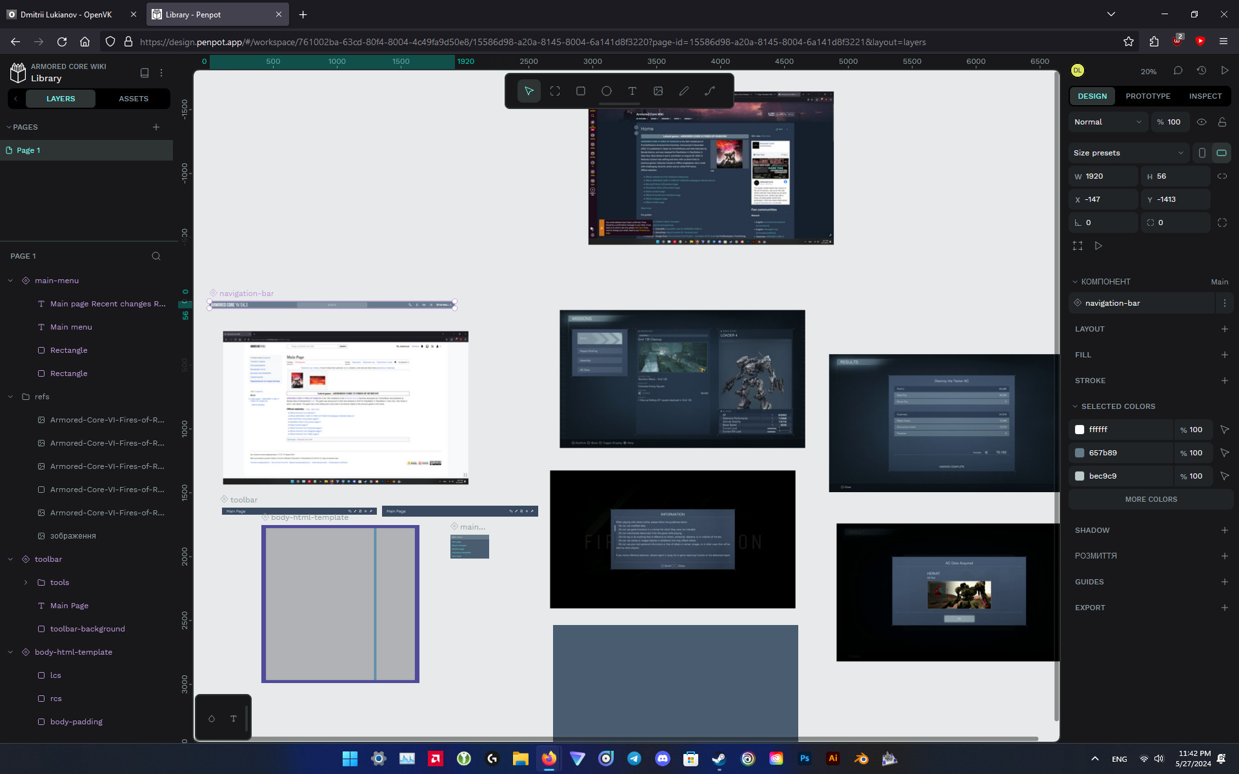This screenshot has height=774, width=1239.
Task: Open the Size presets dropdown
Action: click(x=1128, y=153)
